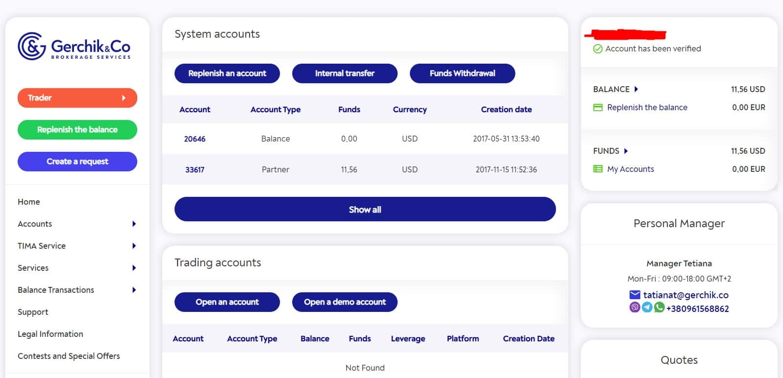Expand the Accounts sidebar menu arrow
This screenshot has width=783, height=378.
134,224
